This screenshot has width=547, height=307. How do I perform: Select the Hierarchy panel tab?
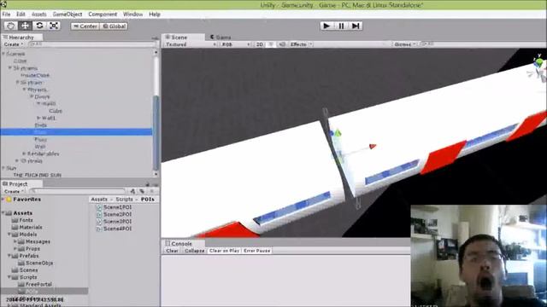coord(21,38)
